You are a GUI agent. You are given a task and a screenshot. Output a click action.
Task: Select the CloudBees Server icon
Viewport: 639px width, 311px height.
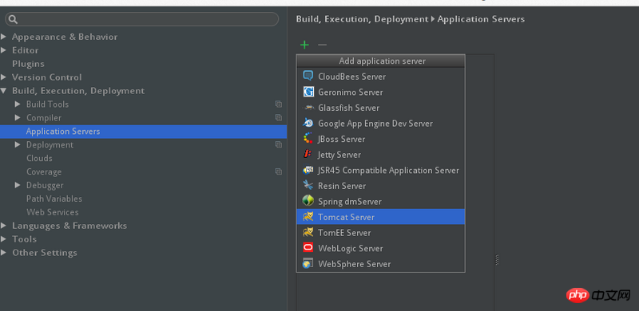(308, 76)
